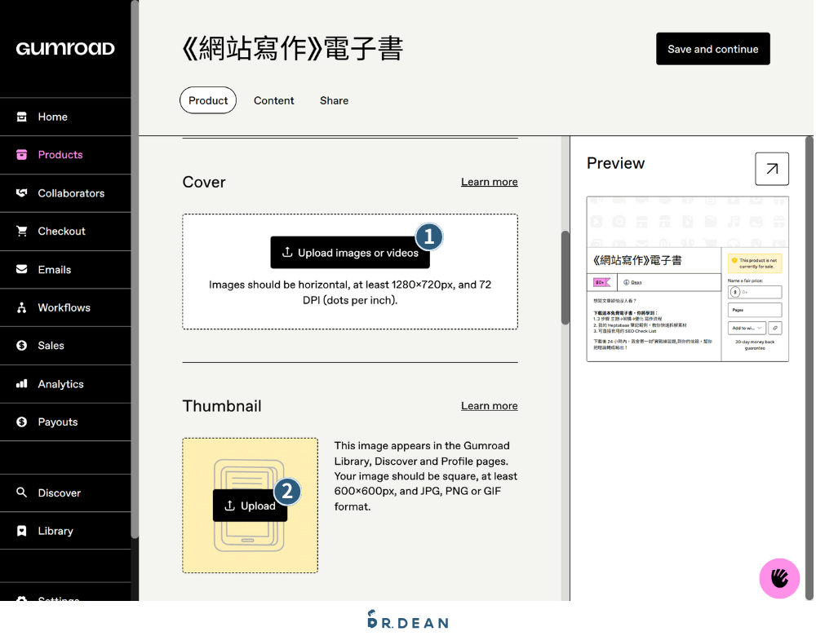Click the Upload button on the thumbnail placeholder
This screenshot has width=816, height=636.
[250, 506]
